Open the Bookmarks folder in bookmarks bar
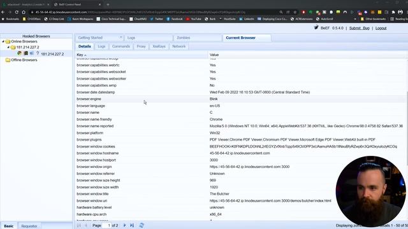Viewport: 408px width, 229px height. (10, 19)
